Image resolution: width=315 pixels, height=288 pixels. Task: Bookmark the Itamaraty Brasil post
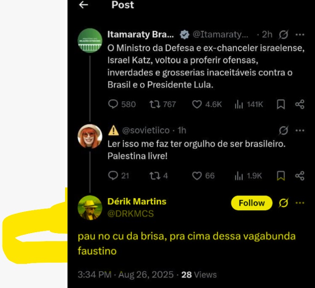click(281, 104)
